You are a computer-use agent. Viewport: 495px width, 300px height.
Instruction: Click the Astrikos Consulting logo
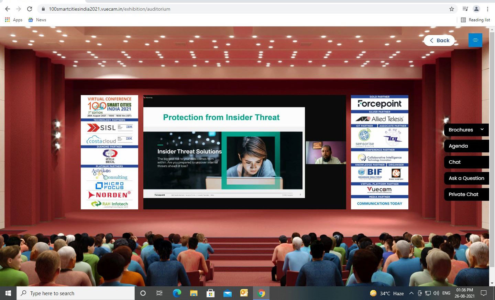(x=109, y=174)
